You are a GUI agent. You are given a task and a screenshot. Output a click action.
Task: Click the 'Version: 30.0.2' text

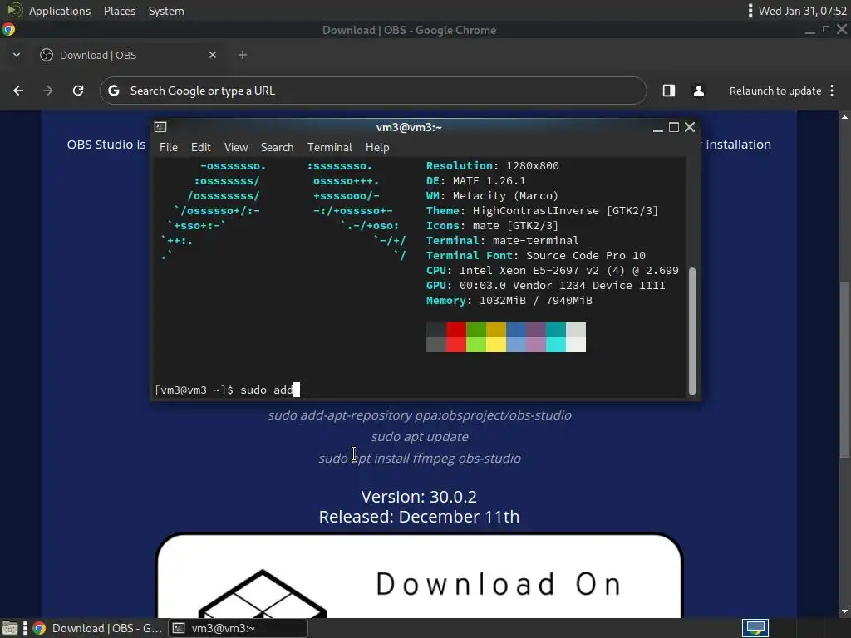tap(419, 497)
